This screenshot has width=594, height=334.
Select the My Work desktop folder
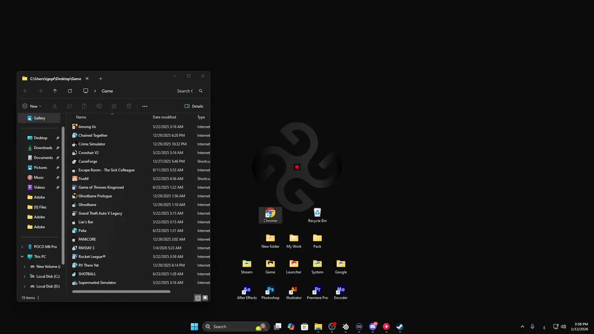tap(294, 241)
